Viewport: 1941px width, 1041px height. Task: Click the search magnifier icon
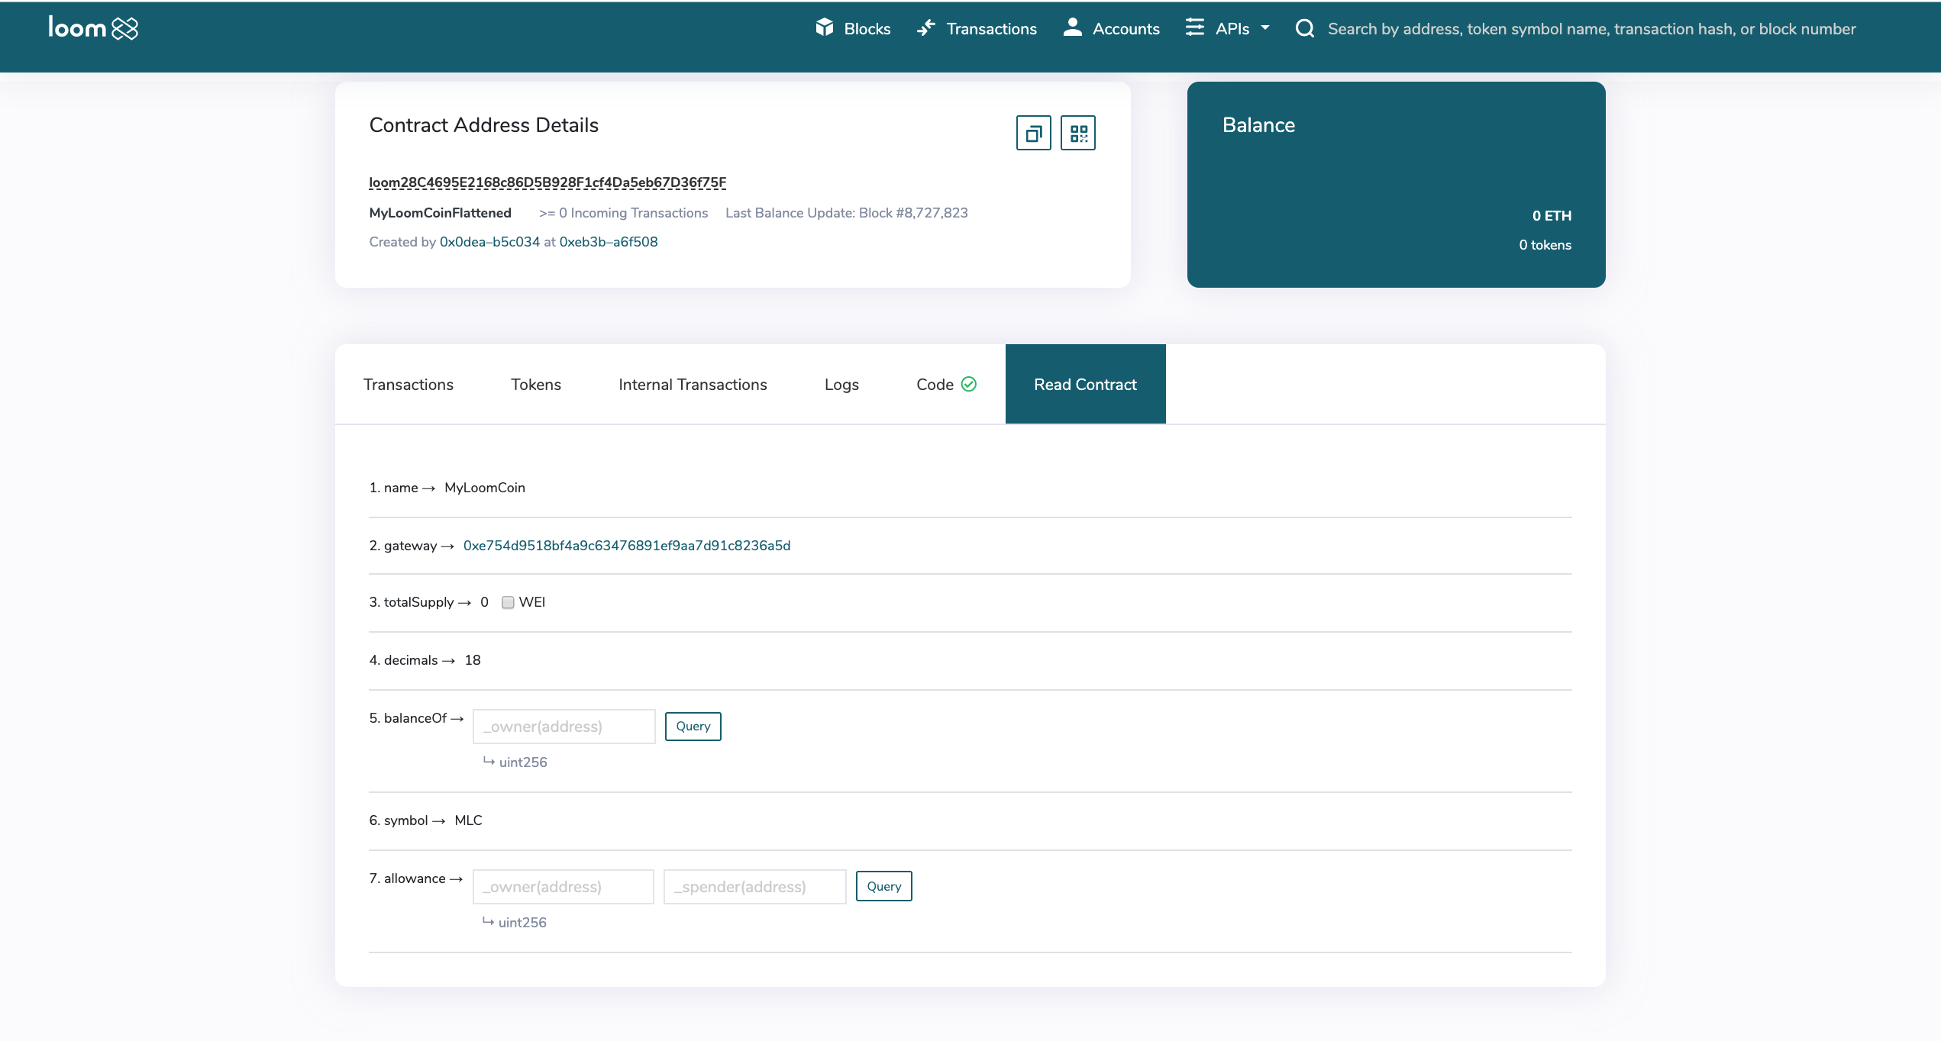1305,29
